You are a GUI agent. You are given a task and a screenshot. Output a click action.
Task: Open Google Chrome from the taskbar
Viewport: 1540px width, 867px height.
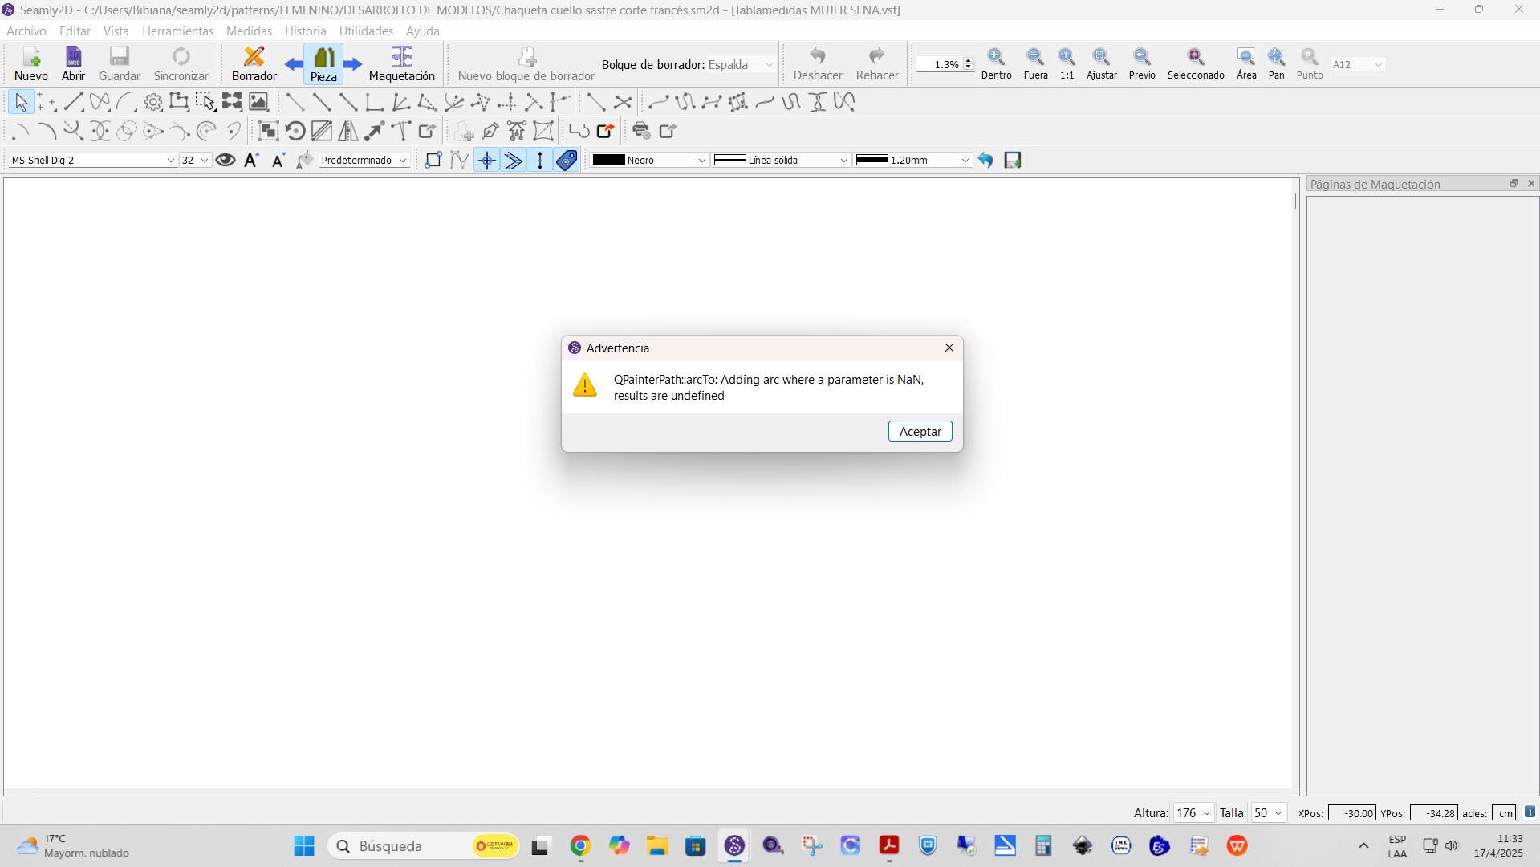[580, 845]
